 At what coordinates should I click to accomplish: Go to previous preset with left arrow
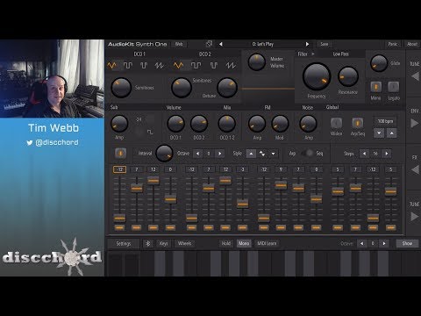click(x=221, y=44)
